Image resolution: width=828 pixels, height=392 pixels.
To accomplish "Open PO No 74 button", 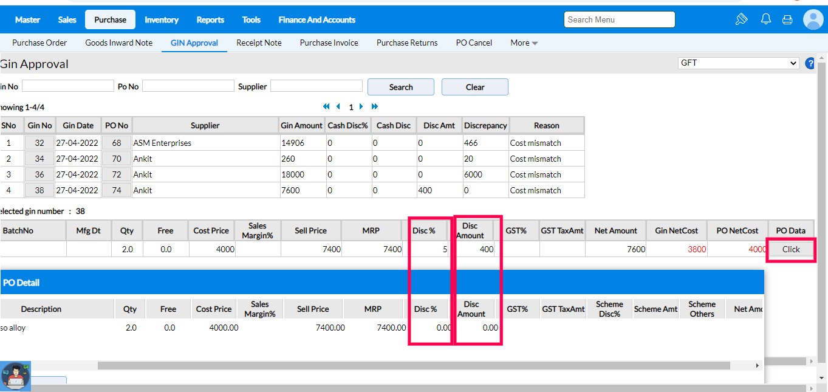I will 117,190.
